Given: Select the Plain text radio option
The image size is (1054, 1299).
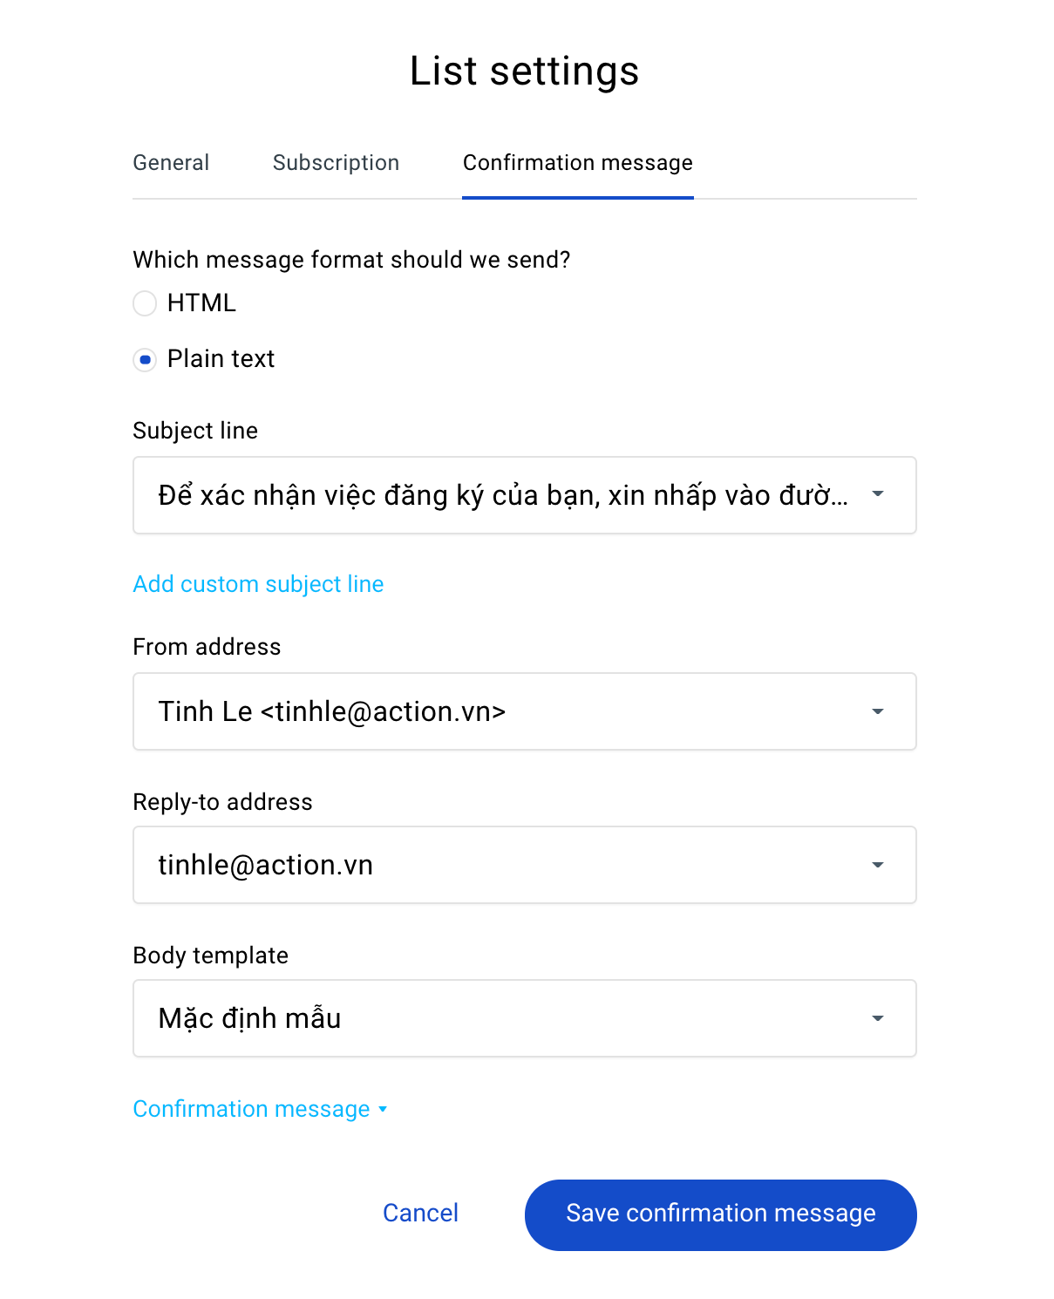Looking at the screenshot, I should pyautogui.click(x=145, y=359).
